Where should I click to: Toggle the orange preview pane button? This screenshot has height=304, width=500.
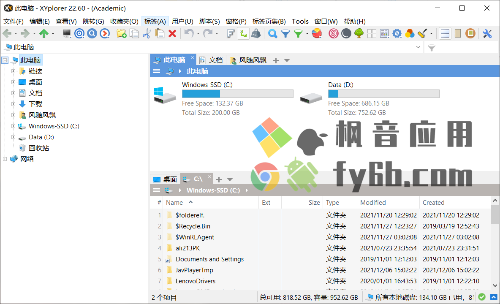click(470, 33)
